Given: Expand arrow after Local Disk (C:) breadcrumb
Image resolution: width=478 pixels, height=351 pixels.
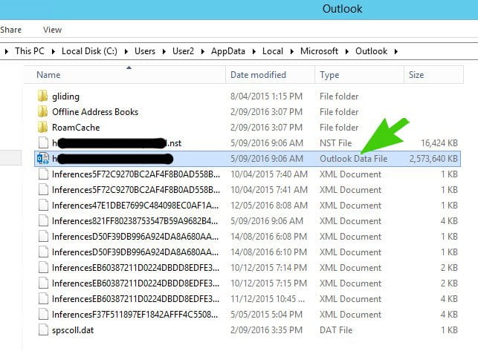Looking at the screenshot, I should click(x=126, y=51).
